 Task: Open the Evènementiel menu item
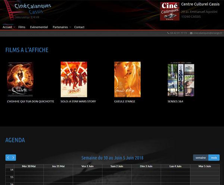(x=39, y=27)
